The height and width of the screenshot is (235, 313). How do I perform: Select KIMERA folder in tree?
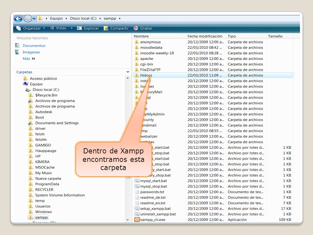click(x=42, y=162)
